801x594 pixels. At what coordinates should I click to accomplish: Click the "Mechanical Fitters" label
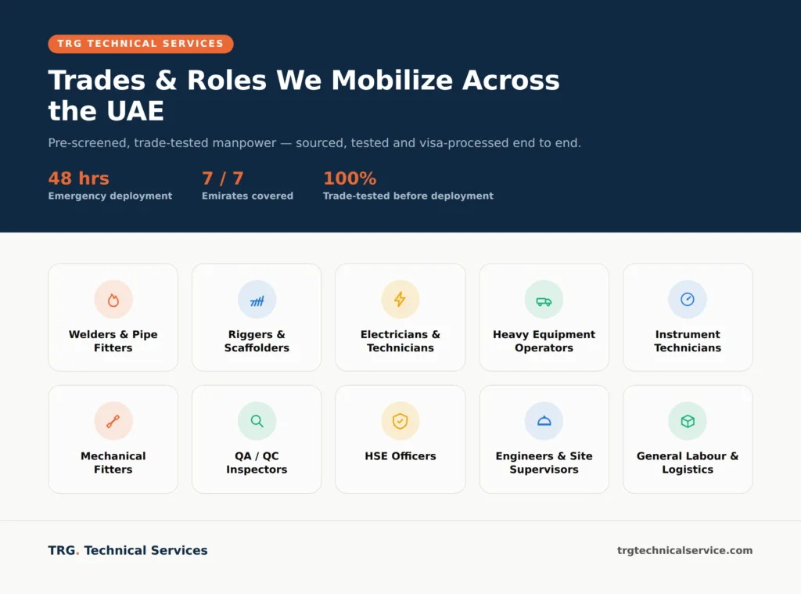coord(113,463)
